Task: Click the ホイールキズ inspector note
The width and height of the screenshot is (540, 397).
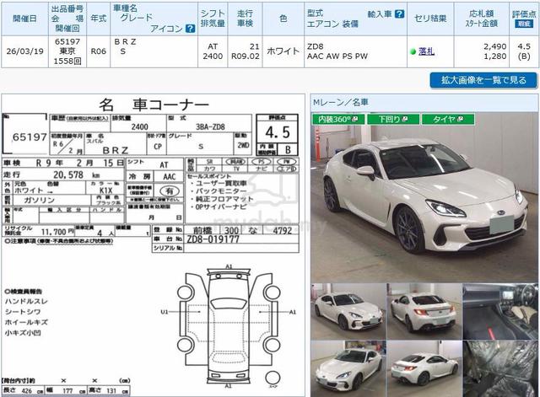Action: [26, 322]
